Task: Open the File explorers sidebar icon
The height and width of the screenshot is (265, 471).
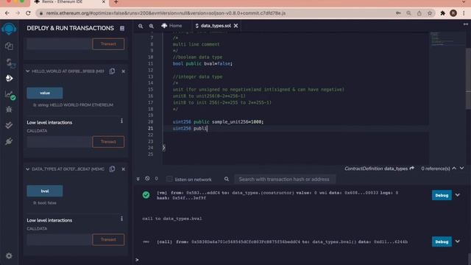Action: [9, 46]
